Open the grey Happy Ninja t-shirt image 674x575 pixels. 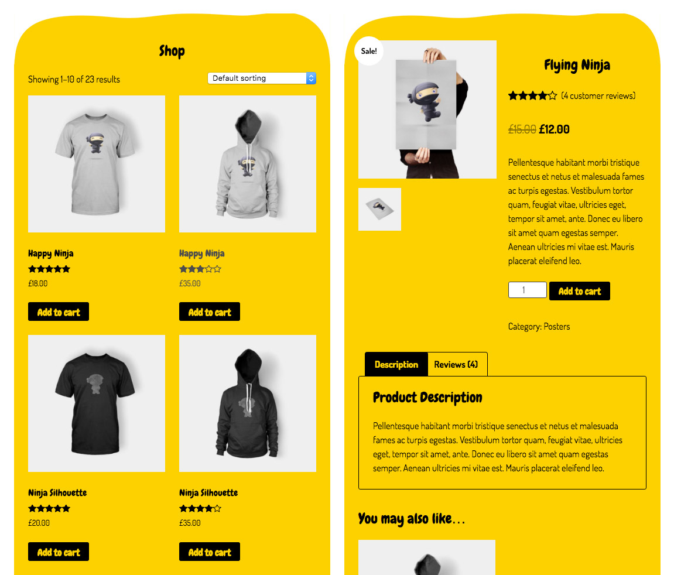pos(97,164)
